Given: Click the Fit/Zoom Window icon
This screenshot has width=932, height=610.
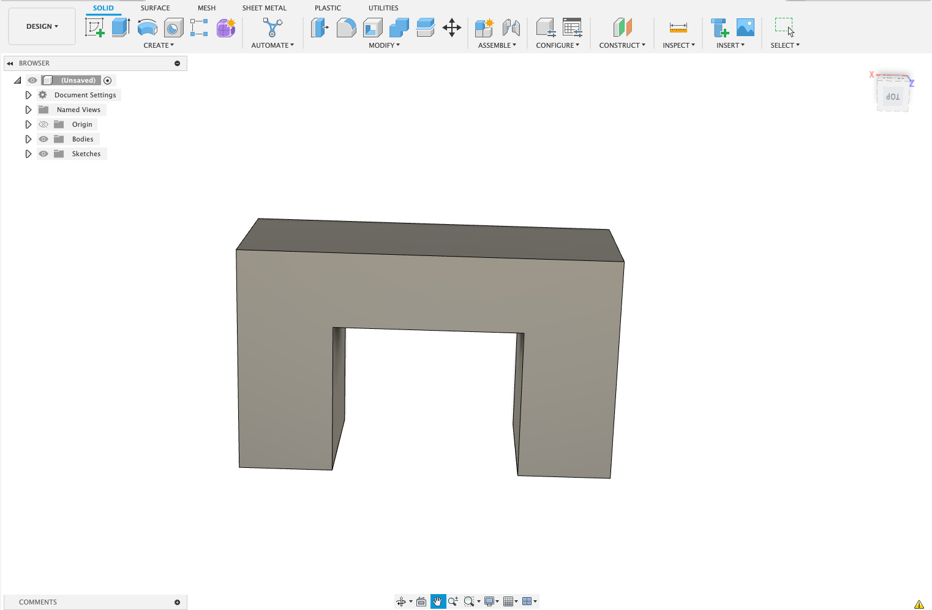Looking at the screenshot, I should (x=469, y=601).
